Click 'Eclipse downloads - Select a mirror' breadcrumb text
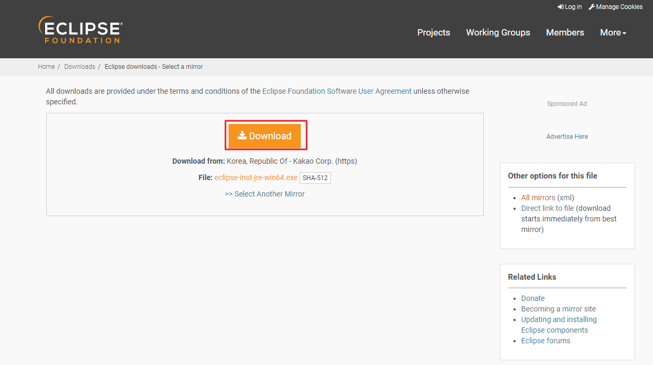This screenshot has height=365, width=653. (154, 67)
